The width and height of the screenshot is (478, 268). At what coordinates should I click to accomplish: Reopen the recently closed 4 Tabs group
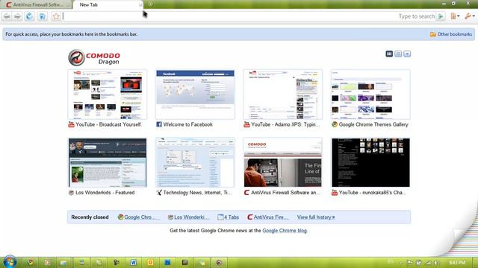(x=228, y=217)
